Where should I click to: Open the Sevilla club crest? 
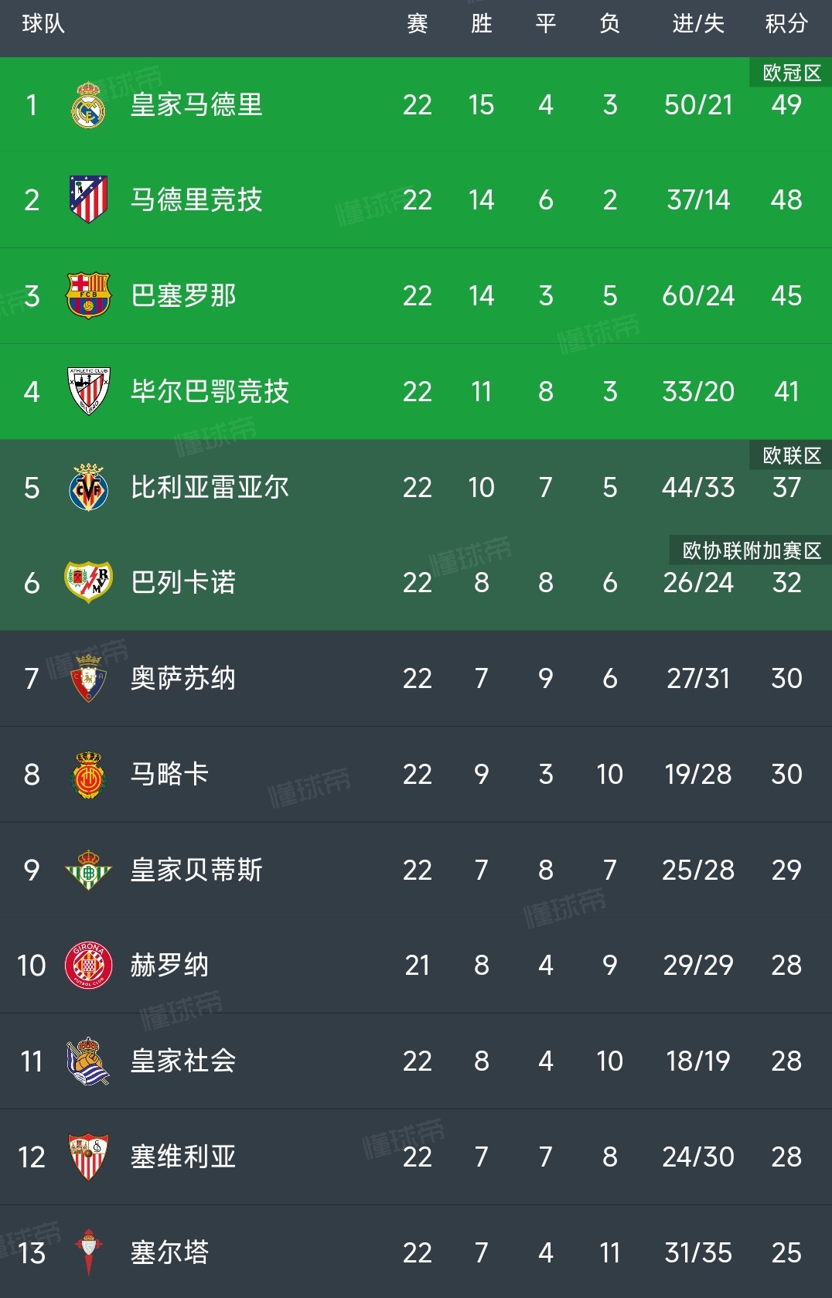pyautogui.click(x=88, y=1157)
